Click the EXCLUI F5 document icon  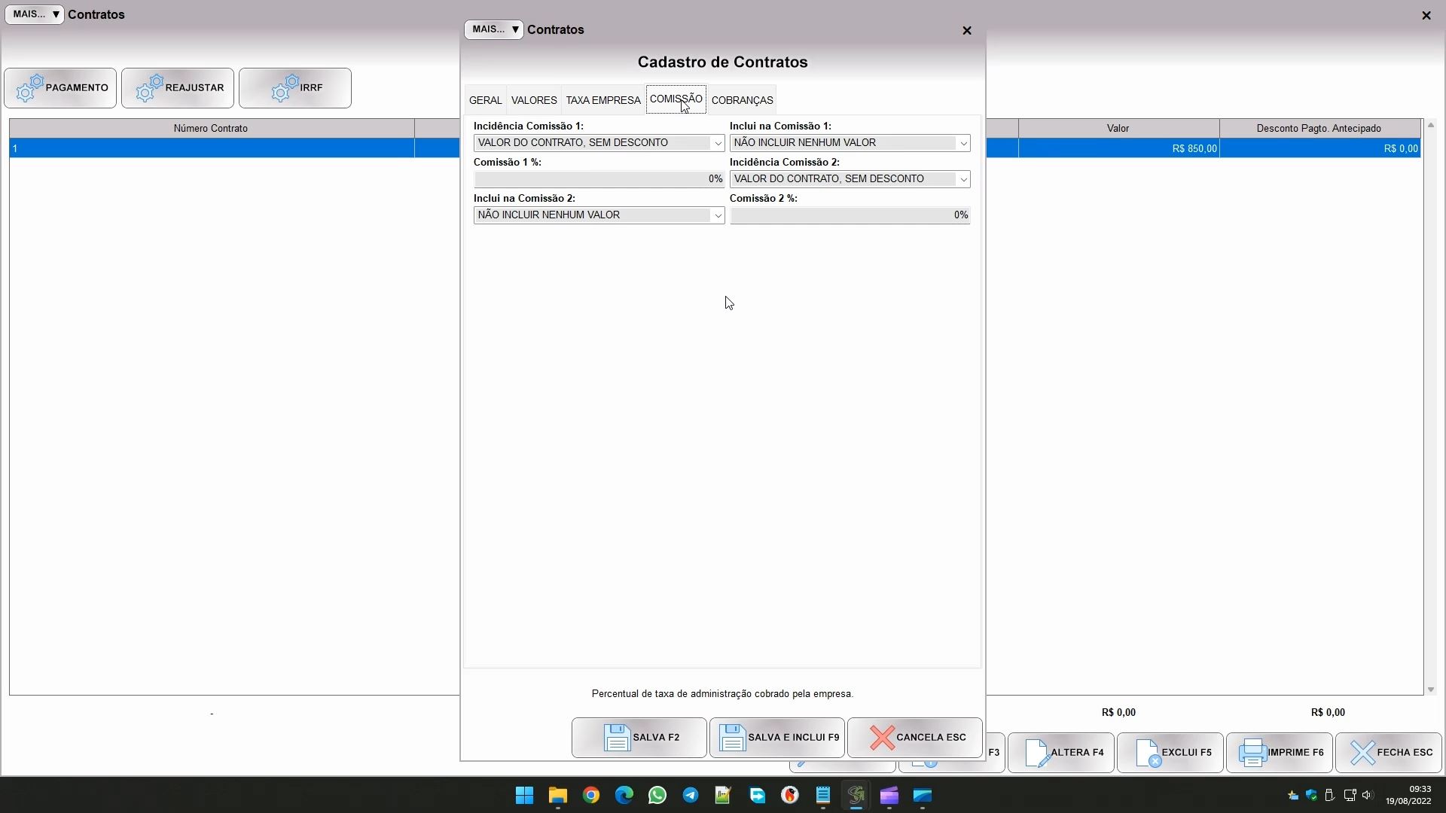[1148, 753]
